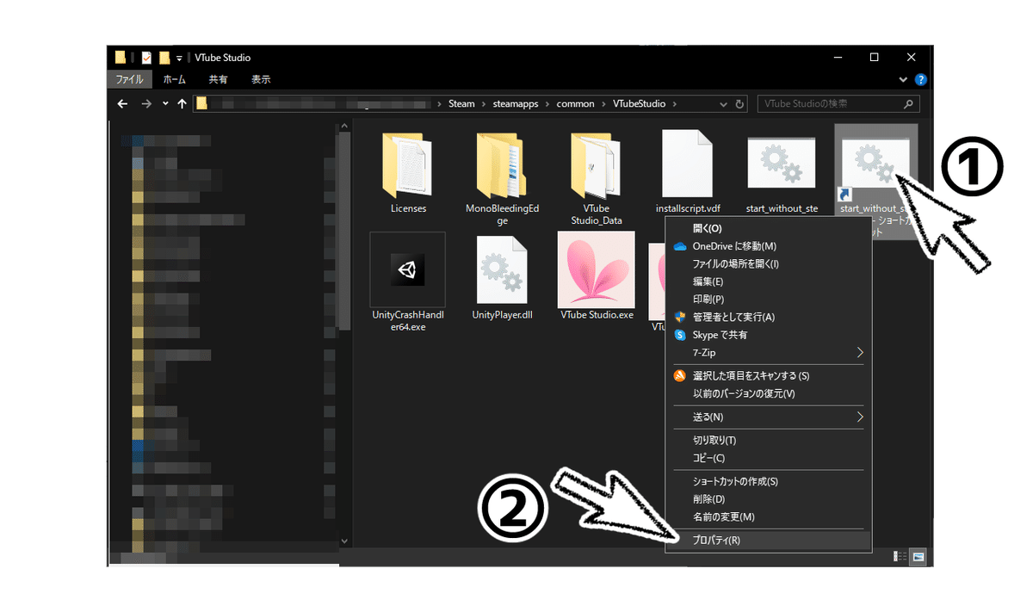Go up one folder level
Viewport: 1033px width, 612px height.
182,103
